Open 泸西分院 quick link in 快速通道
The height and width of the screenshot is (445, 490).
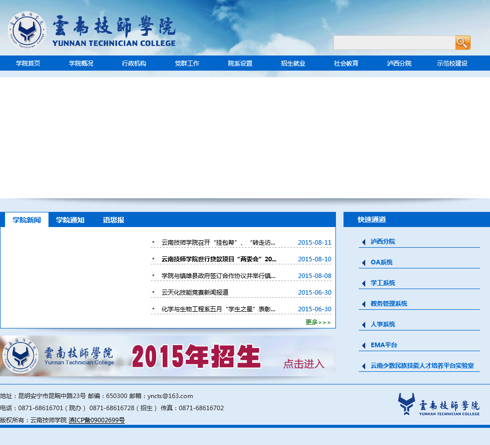(x=383, y=242)
